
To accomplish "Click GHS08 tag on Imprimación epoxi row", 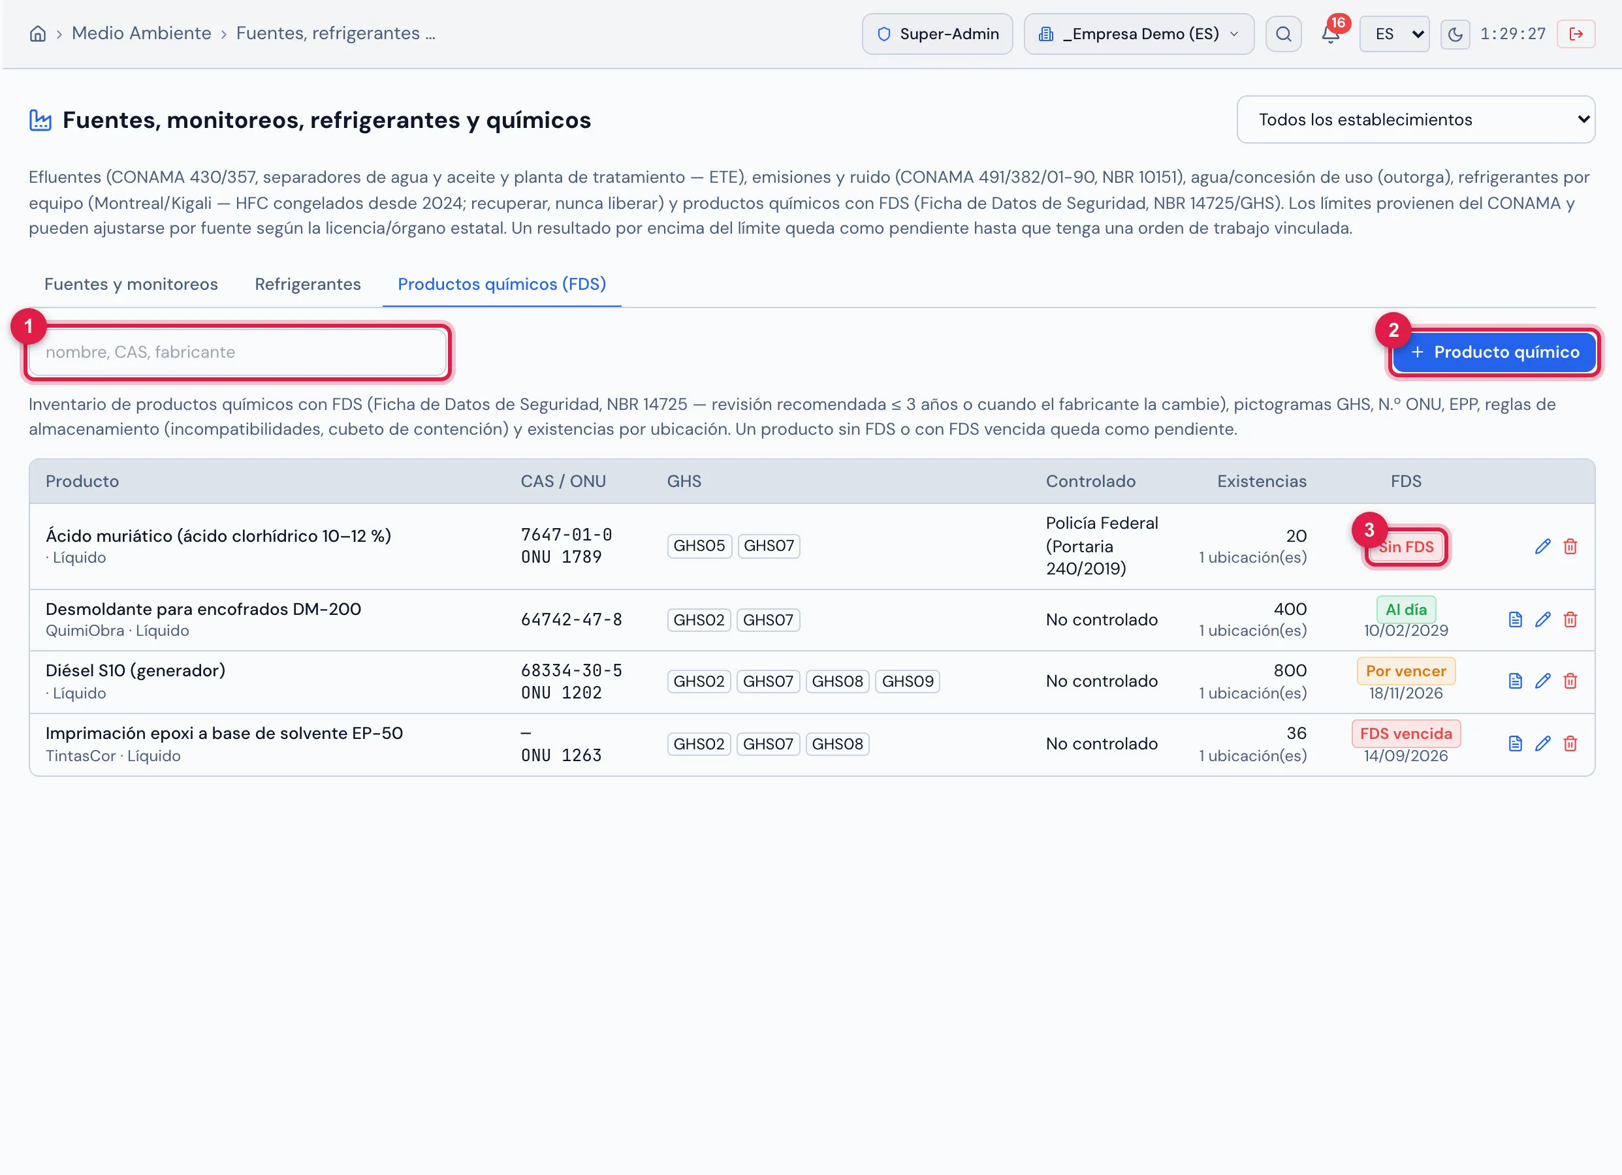I will [836, 744].
